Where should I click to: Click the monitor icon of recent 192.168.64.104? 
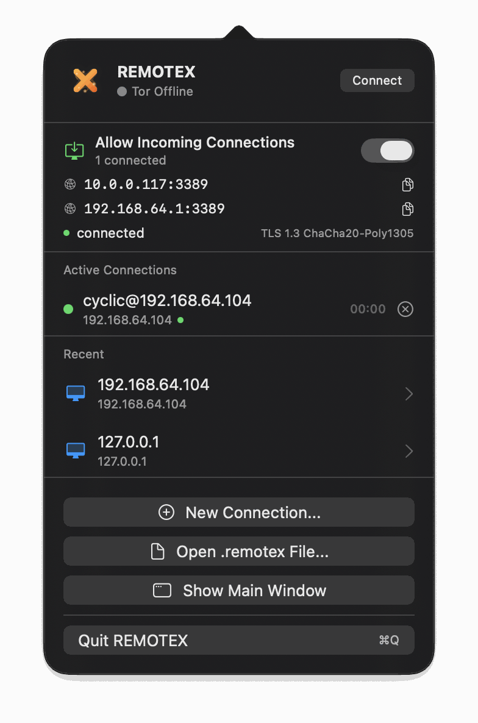[x=76, y=393]
